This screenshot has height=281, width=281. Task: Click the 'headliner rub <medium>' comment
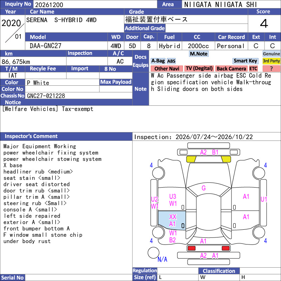coord(38,172)
